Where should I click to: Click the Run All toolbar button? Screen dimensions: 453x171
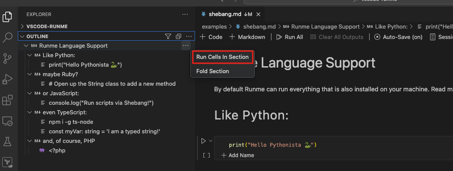pos(290,37)
